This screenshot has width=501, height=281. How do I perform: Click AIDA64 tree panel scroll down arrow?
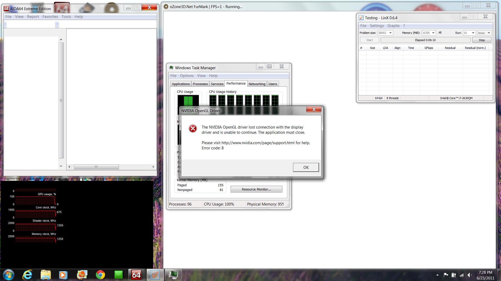click(61, 166)
